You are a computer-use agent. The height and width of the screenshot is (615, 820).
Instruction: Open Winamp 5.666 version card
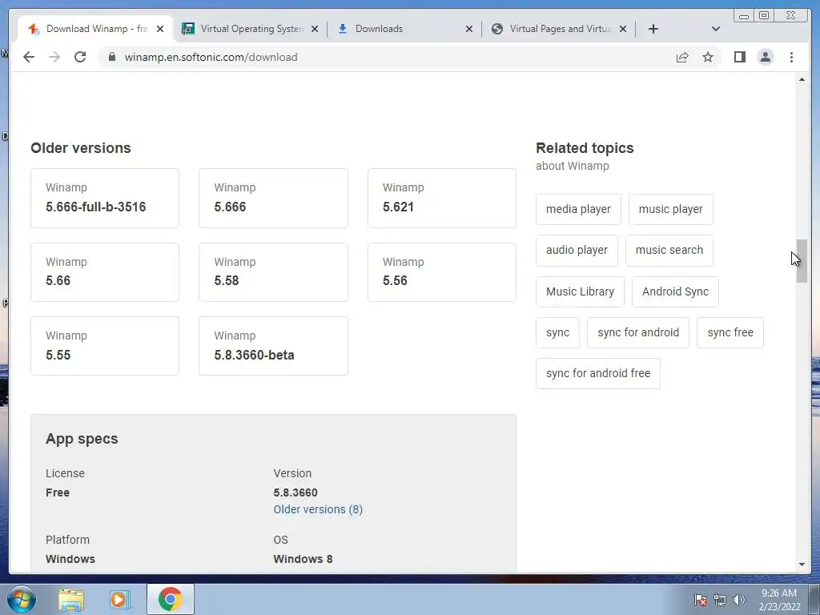(273, 199)
